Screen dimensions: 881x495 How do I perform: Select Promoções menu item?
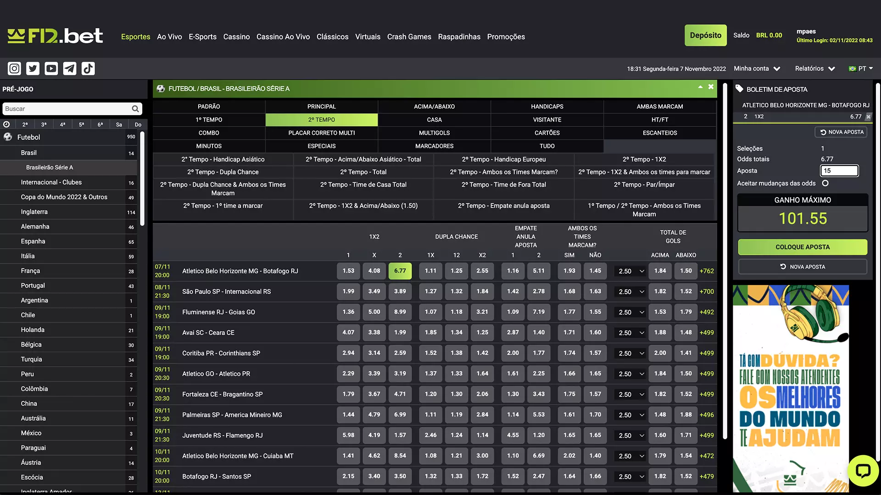(507, 37)
